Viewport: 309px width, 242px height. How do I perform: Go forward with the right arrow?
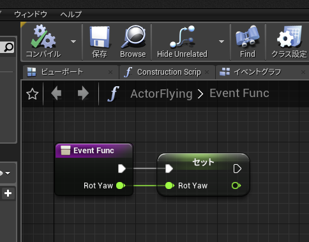coord(83,93)
